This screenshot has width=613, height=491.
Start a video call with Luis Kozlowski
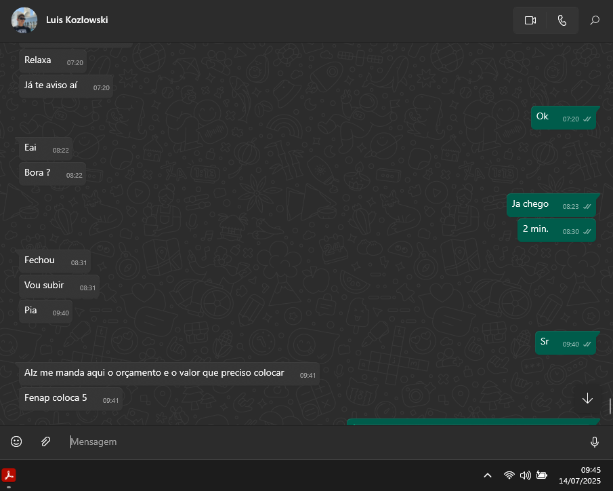530,20
